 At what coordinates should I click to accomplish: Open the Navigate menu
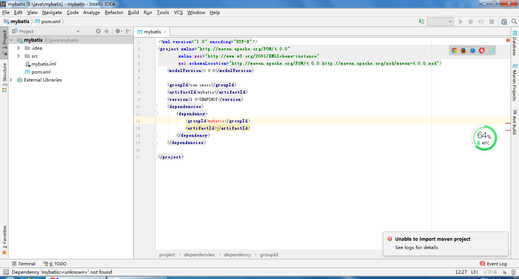(x=52, y=13)
